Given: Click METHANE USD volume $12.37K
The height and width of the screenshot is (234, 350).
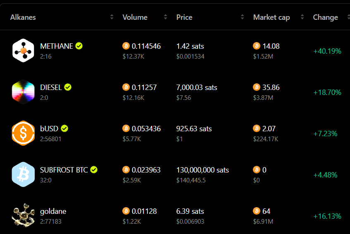Looking at the screenshot, I should pyautogui.click(x=133, y=57).
